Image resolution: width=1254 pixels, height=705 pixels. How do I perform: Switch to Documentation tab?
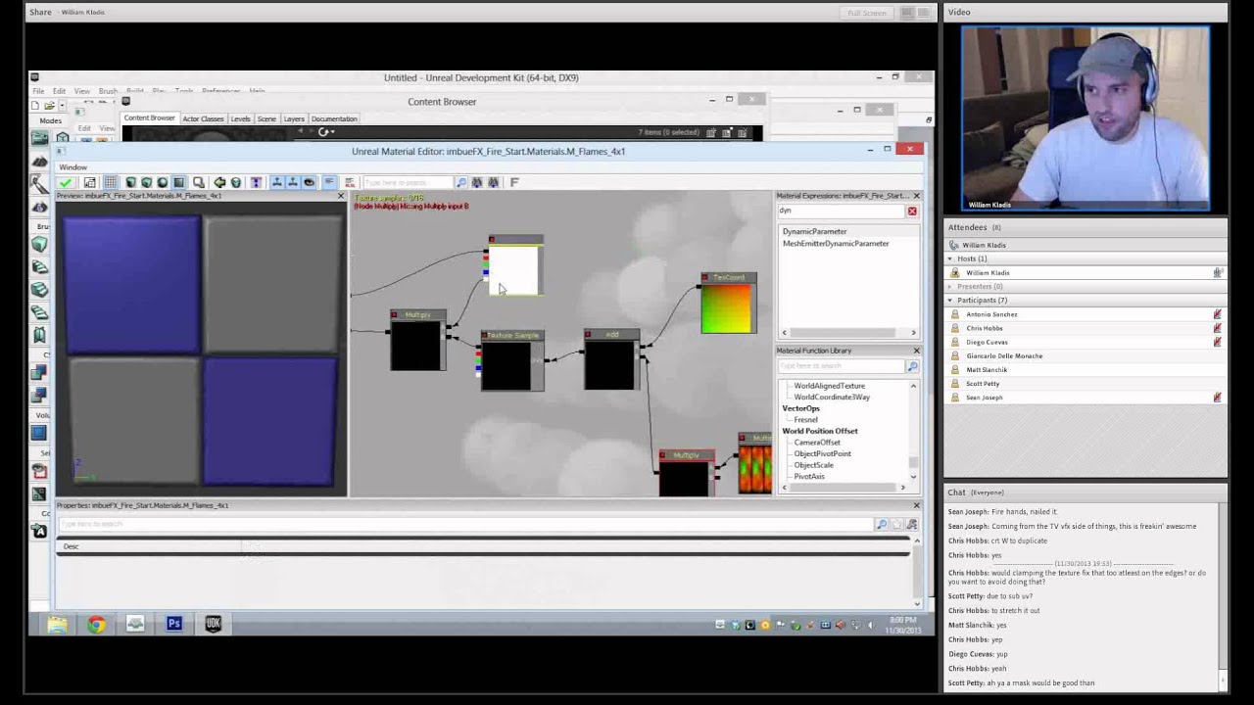pyautogui.click(x=334, y=118)
